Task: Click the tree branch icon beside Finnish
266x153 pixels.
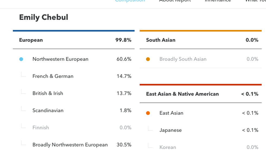Action: (23, 126)
